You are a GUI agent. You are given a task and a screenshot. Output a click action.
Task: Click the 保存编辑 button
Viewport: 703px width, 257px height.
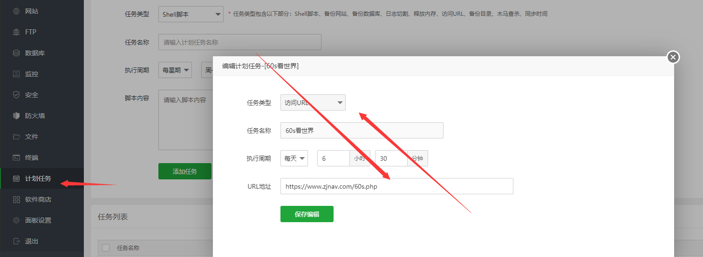coord(307,214)
